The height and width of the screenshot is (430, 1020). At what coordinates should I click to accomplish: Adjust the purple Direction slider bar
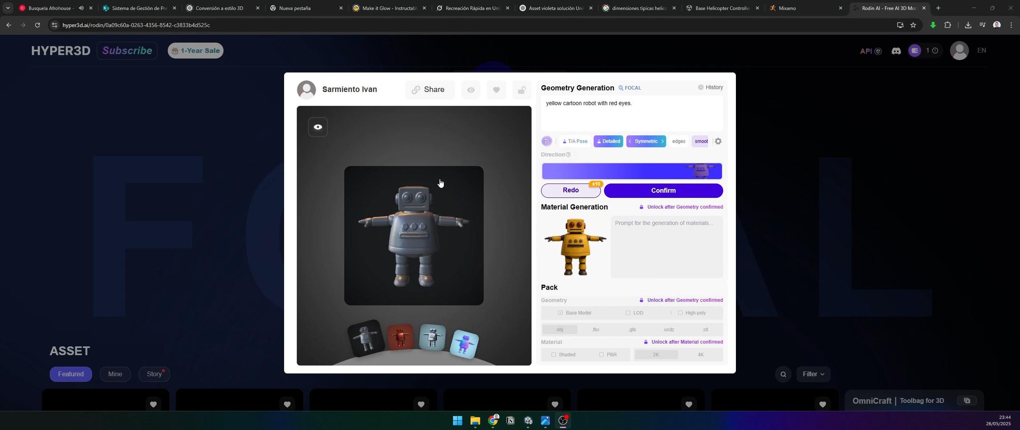(x=632, y=171)
